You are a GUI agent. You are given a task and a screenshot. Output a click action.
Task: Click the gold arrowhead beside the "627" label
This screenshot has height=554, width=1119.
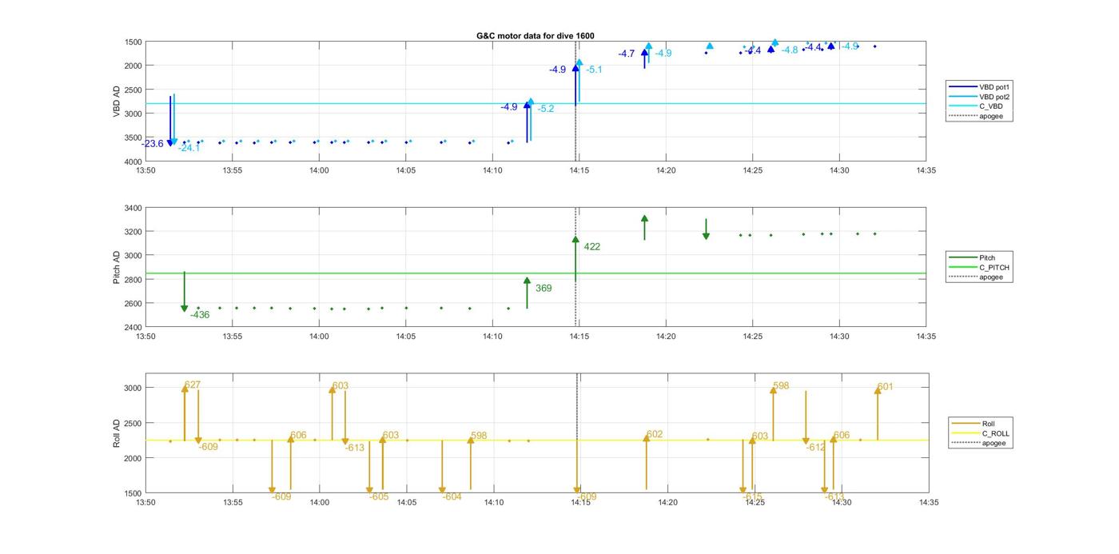click(x=185, y=389)
